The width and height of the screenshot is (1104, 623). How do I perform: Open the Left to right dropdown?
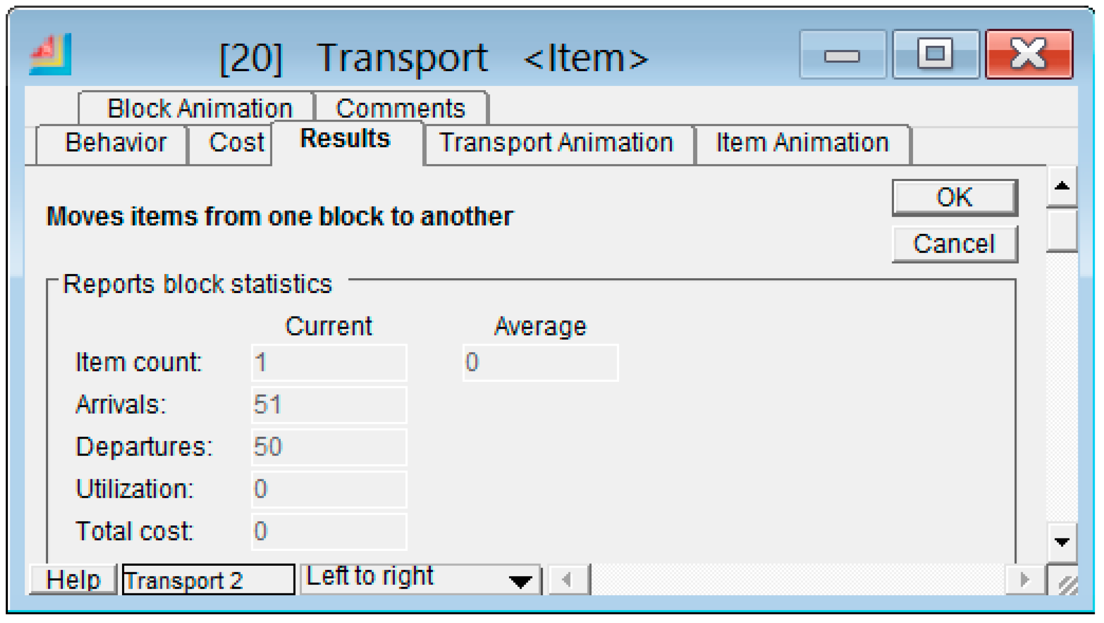pyautogui.click(x=521, y=580)
